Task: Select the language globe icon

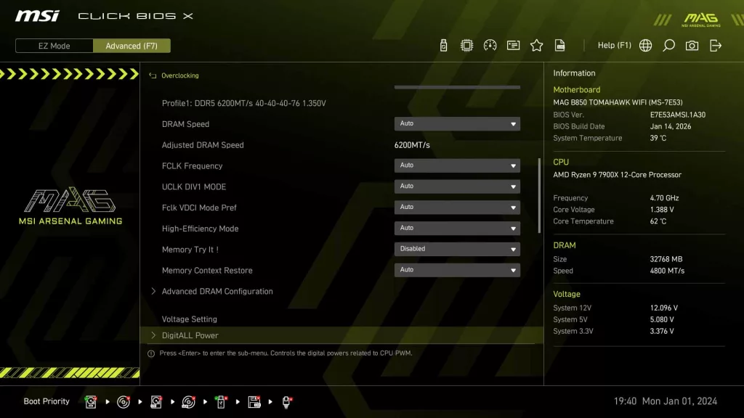Action: coord(645,44)
